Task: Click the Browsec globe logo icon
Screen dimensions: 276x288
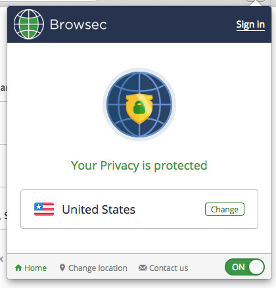Action: (x=29, y=24)
